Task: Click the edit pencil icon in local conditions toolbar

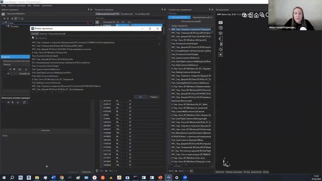Action: click(x=24, y=102)
